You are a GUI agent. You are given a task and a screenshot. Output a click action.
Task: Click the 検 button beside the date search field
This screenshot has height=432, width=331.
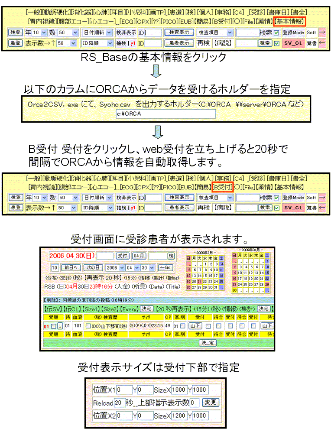coord(171,256)
